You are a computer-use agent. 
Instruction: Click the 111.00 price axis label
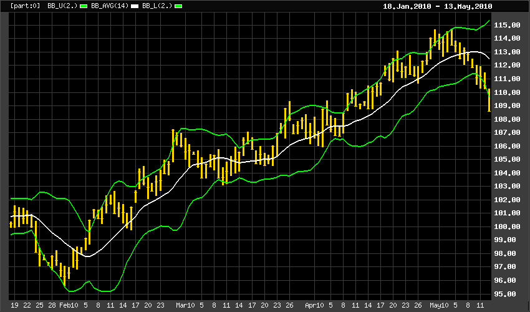coord(507,79)
